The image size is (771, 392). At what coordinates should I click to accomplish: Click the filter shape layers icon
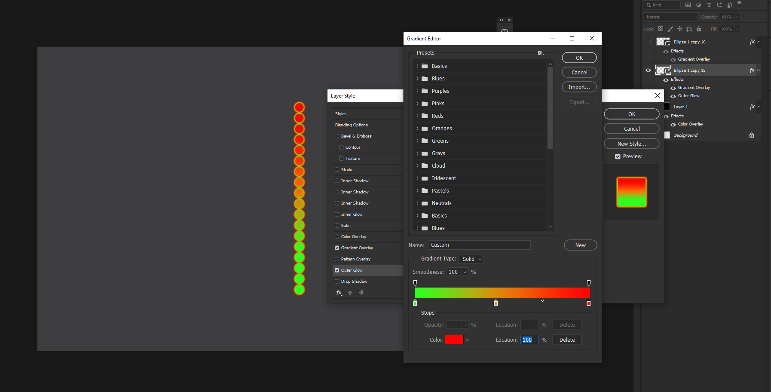pyautogui.click(x=719, y=5)
